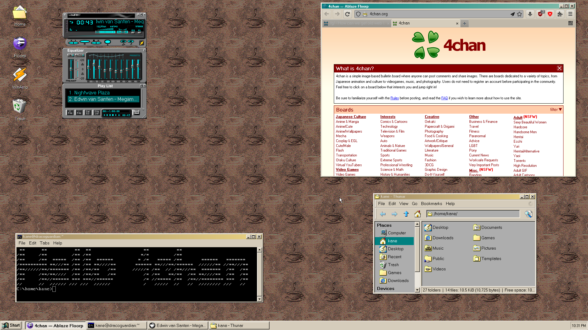Click padlock site security icon
This screenshot has width=588, height=330.
(x=365, y=14)
